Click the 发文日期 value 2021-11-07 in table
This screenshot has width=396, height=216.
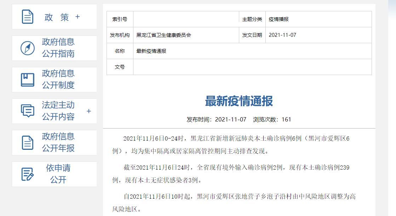coord(282,35)
